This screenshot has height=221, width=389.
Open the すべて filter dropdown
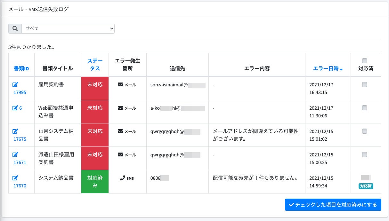pos(68,28)
